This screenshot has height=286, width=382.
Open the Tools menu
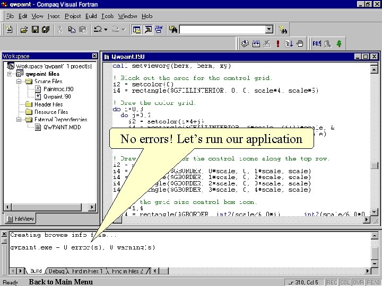pyautogui.click(x=107, y=16)
